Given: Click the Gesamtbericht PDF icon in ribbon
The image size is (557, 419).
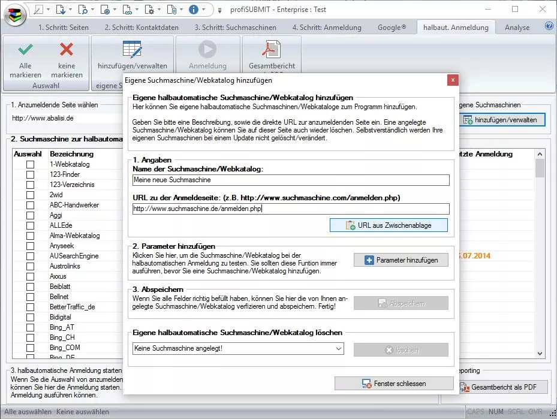Looking at the screenshot, I should (272, 50).
